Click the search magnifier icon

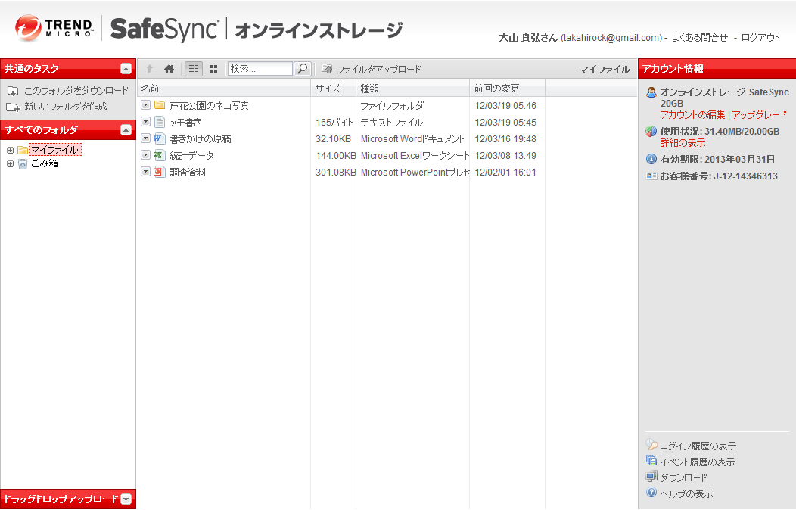(x=302, y=68)
